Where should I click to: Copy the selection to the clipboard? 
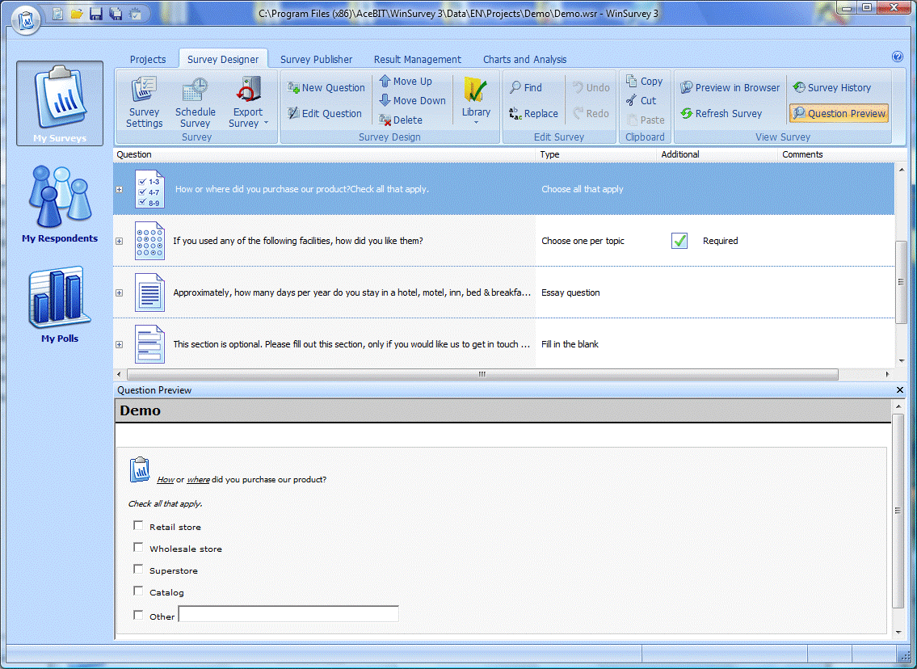click(x=644, y=82)
